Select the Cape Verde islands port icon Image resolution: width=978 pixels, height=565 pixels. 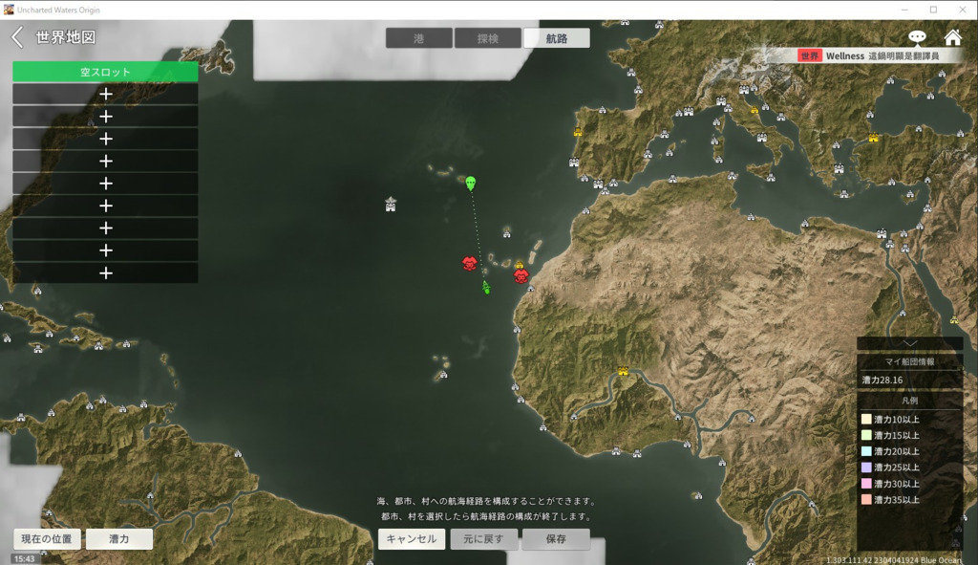tap(443, 375)
